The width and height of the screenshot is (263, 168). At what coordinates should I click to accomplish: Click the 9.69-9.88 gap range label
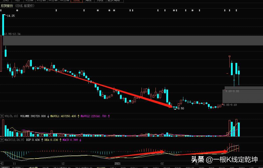click(x=232, y=91)
